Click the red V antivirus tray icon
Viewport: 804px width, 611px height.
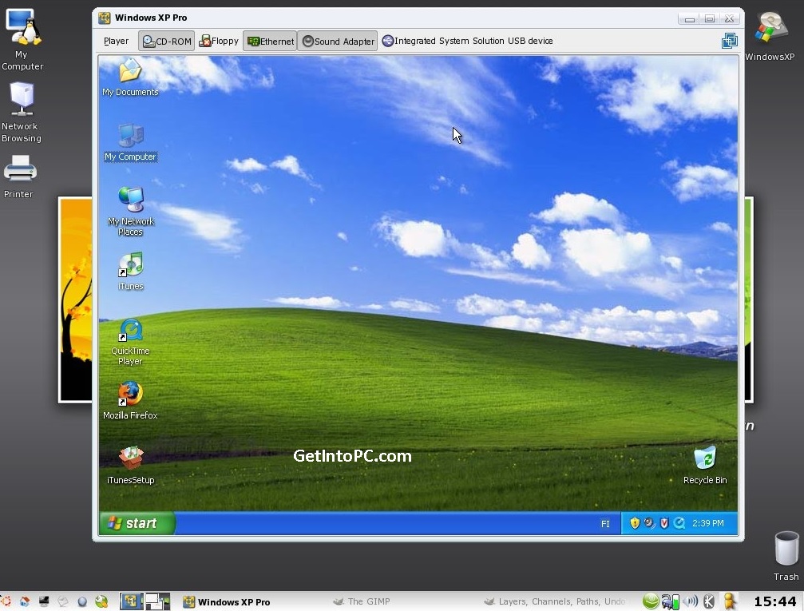(664, 523)
